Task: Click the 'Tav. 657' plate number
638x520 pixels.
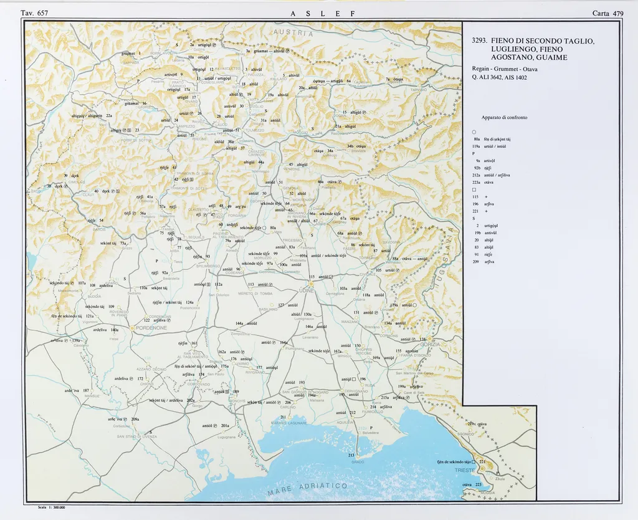Action: [x=34, y=13]
